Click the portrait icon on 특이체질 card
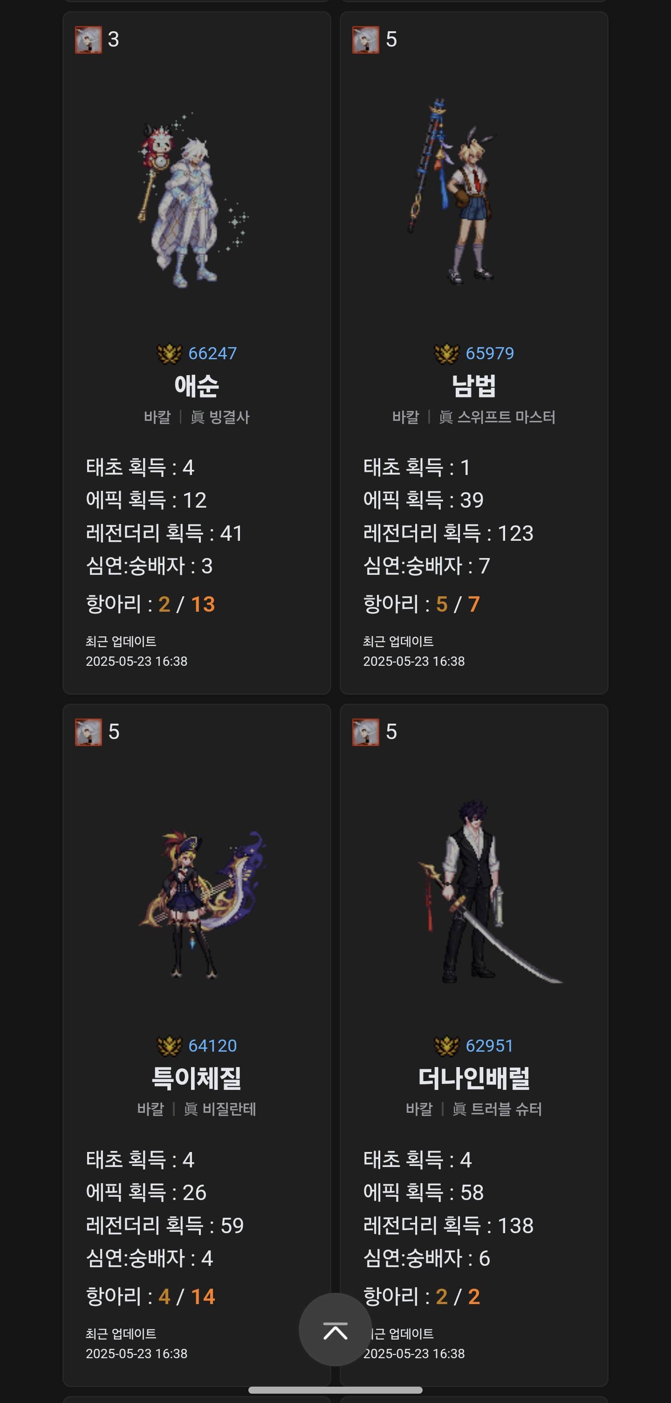This screenshot has height=1403, width=671. pyautogui.click(x=89, y=732)
